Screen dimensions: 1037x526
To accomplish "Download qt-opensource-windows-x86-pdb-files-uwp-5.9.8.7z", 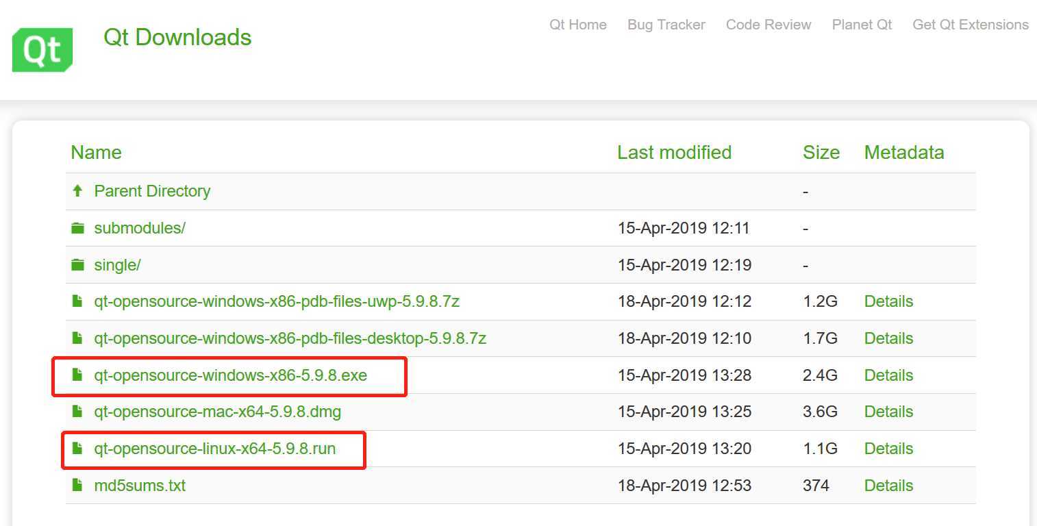I will coord(277,301).
